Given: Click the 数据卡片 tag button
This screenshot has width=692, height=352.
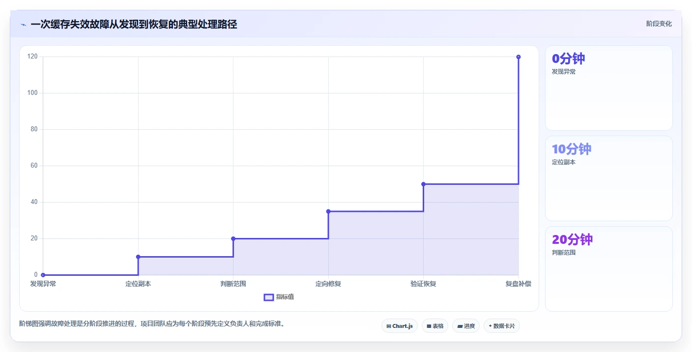Looking at the screenshot, I should (502, 326).
